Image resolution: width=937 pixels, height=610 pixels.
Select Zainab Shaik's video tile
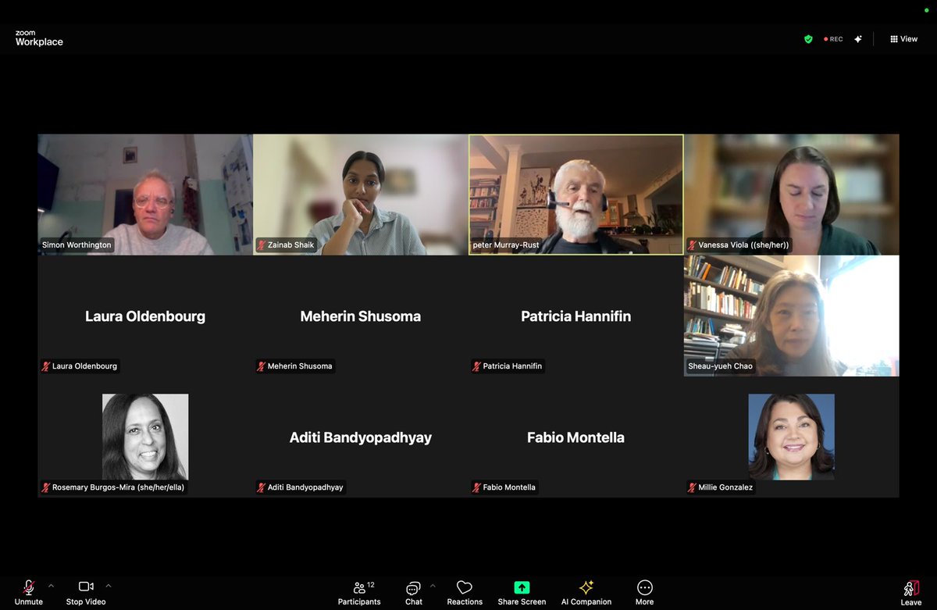[361, 194]
